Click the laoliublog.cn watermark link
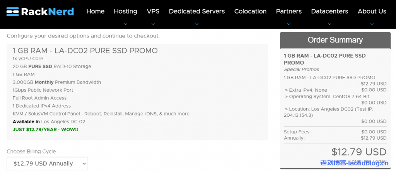Viewport: 396px width, 174px height. tap(354, 163)
